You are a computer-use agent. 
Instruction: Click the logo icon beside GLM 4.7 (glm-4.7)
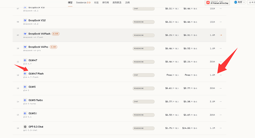(x=25, y=60)
